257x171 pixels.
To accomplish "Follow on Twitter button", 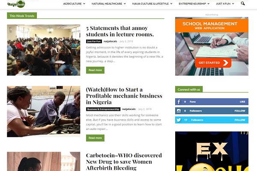I will point(239,120).
